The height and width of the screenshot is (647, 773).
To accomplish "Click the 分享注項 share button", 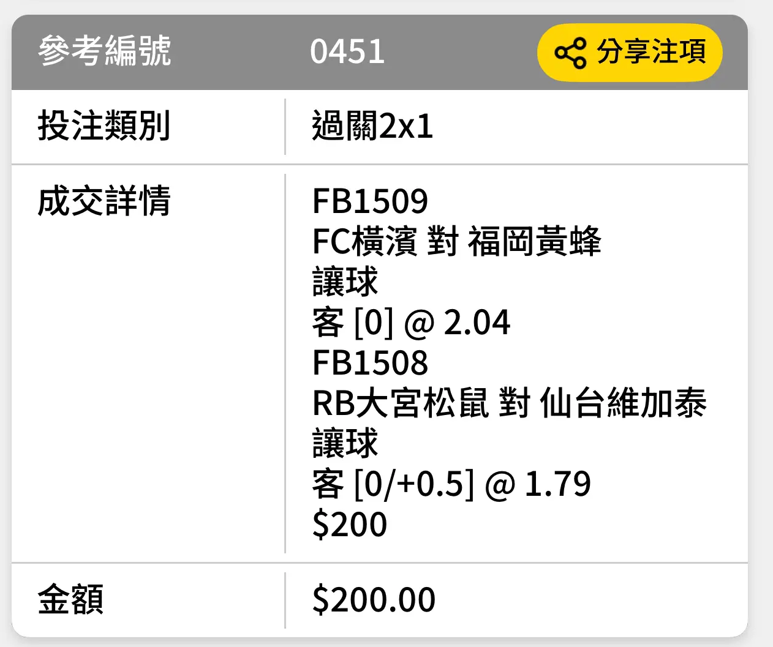I will pos(630,52).
